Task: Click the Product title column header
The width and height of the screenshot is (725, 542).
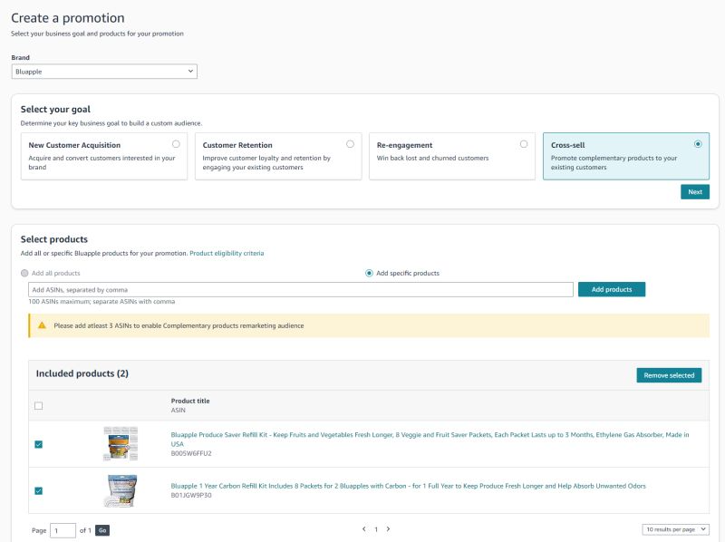Action: tap(190, 401)
